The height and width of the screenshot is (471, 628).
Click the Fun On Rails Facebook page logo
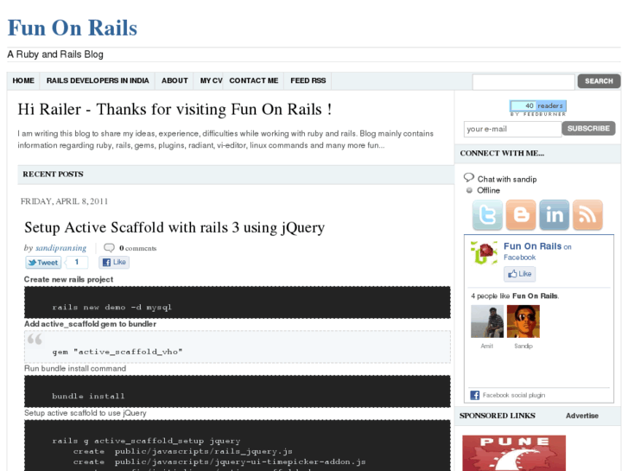[485, 253]
